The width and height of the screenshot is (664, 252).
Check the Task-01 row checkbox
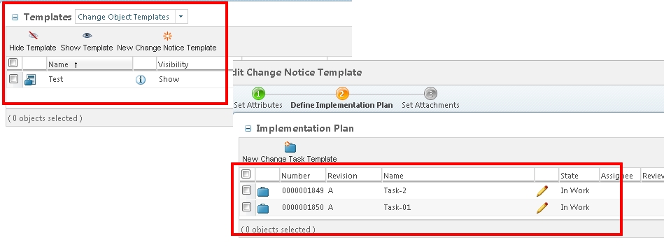coord(246,206)
